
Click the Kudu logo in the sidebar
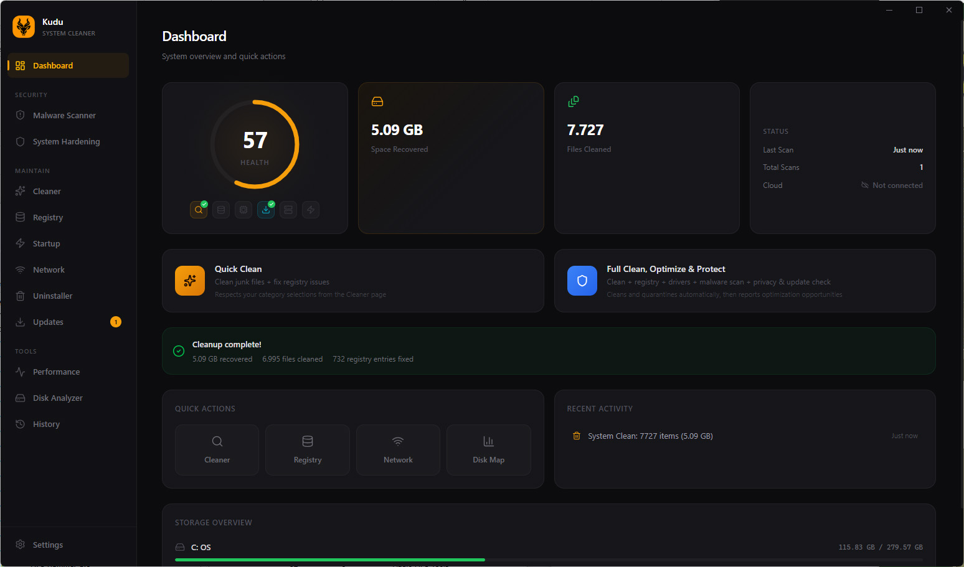pyautogui.click(x=24, y=27)
